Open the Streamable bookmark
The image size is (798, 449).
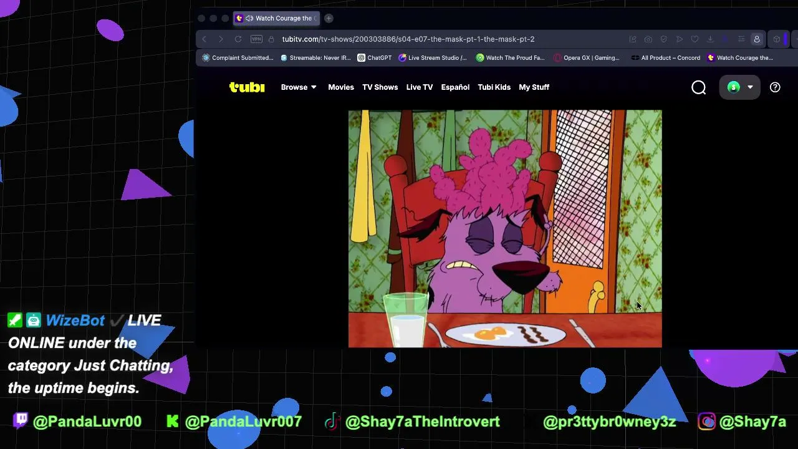point(316,58)
